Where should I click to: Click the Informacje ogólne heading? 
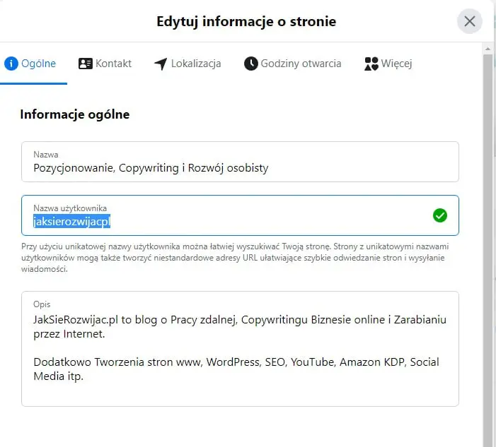click(x=75, y=114)
